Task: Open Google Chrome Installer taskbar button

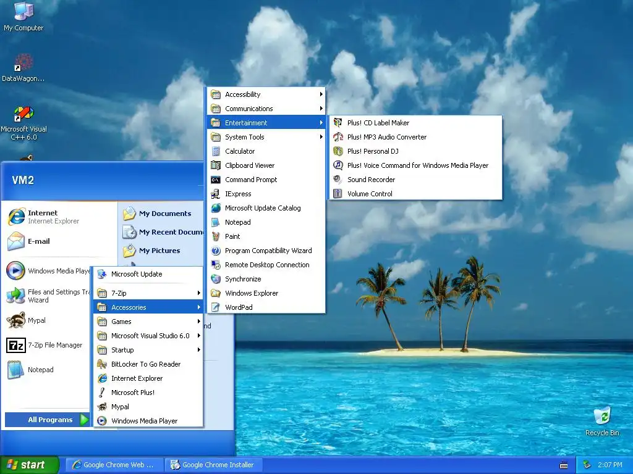Action: [x=215, y=465]
